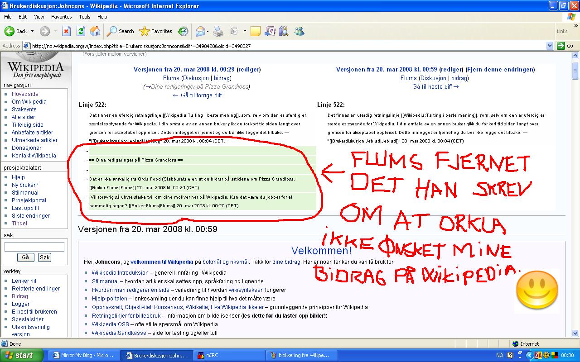Click the yellow note toolbar icon
580x362 pixels.
256,31
